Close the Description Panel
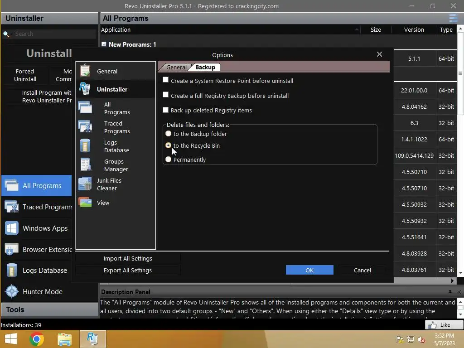The image size is (464, 348). pos(459,292)
